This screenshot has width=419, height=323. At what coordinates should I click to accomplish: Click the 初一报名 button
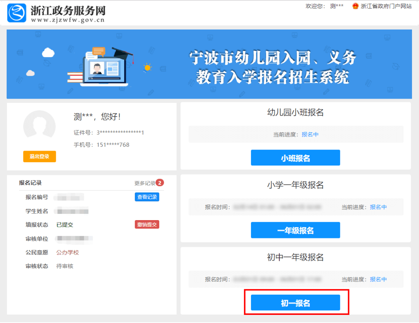pos(295,303)
